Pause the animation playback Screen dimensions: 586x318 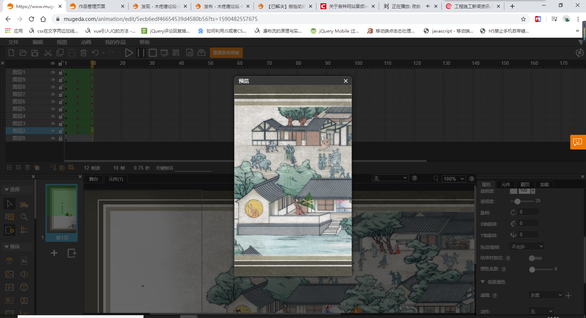pyautogui.click(x=141, y=53)
